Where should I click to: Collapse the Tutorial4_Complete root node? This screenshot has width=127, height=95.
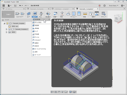tap(4, 23)
